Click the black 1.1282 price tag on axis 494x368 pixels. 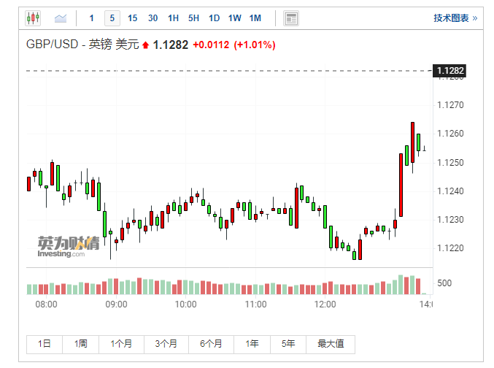click(449, 71)
